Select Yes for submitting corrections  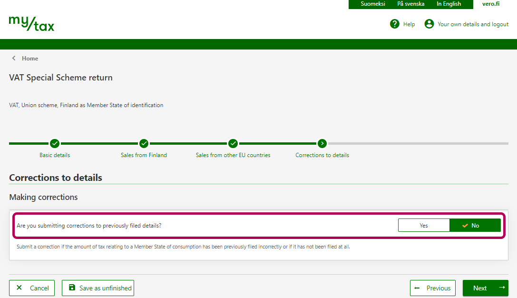coord(423,226)
